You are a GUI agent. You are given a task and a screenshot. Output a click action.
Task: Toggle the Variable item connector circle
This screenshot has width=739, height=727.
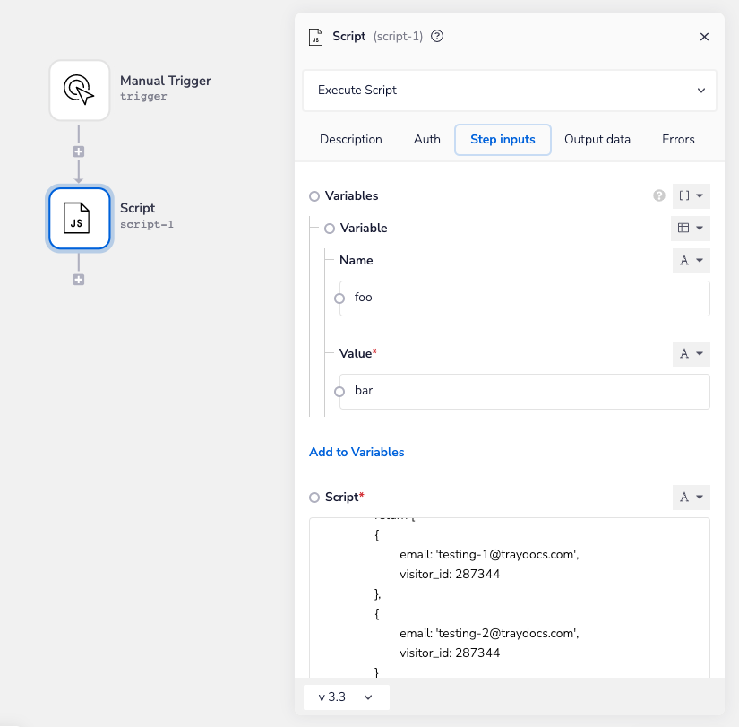pyautogui.click(x=330, y=229)
